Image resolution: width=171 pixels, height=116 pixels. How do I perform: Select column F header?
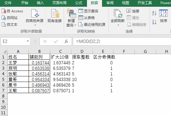pyautogui.click(x=124, y=51)
